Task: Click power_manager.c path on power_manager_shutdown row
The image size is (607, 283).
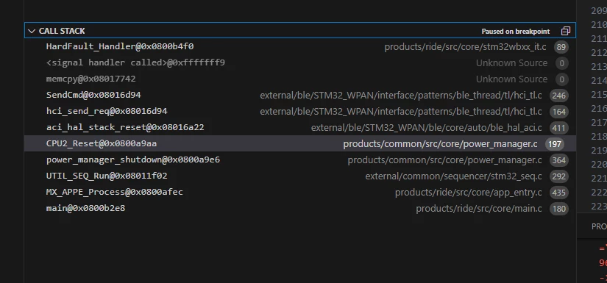Action: click(444, 160)
